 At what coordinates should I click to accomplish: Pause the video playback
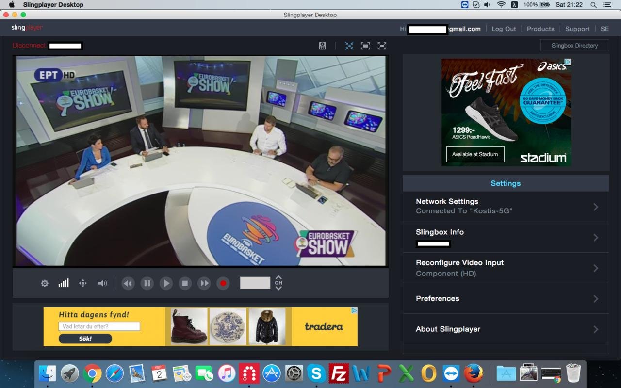147,283
